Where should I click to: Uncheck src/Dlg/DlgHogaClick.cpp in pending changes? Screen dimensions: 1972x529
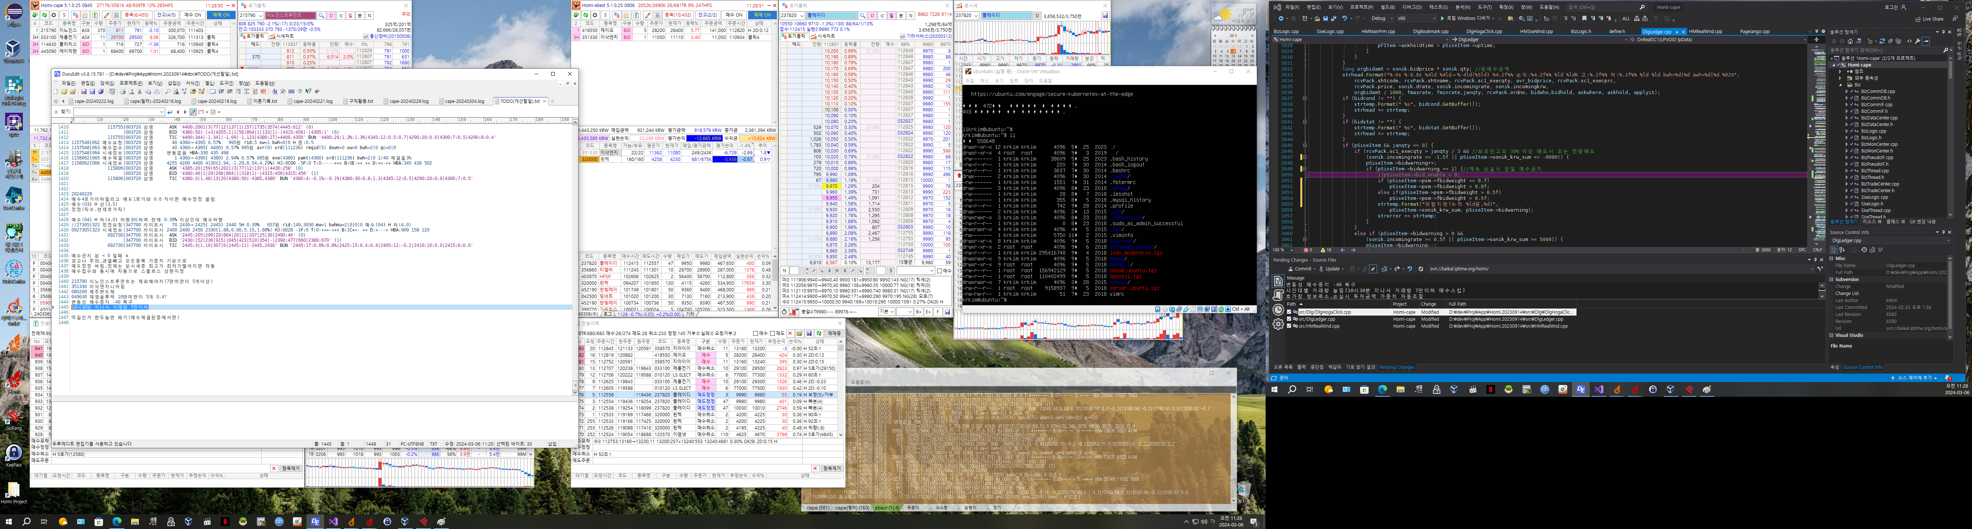pyautogui.click(x=1289, y=312)
